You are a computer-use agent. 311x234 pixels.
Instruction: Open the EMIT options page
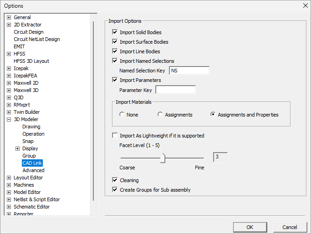tap(19, 46)
